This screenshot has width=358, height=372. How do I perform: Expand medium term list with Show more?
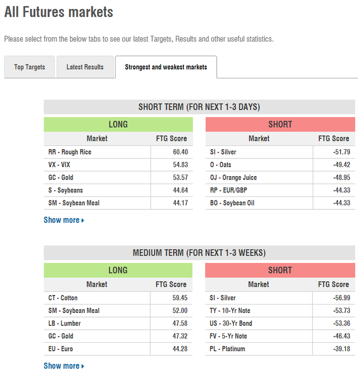coord(64,366)
